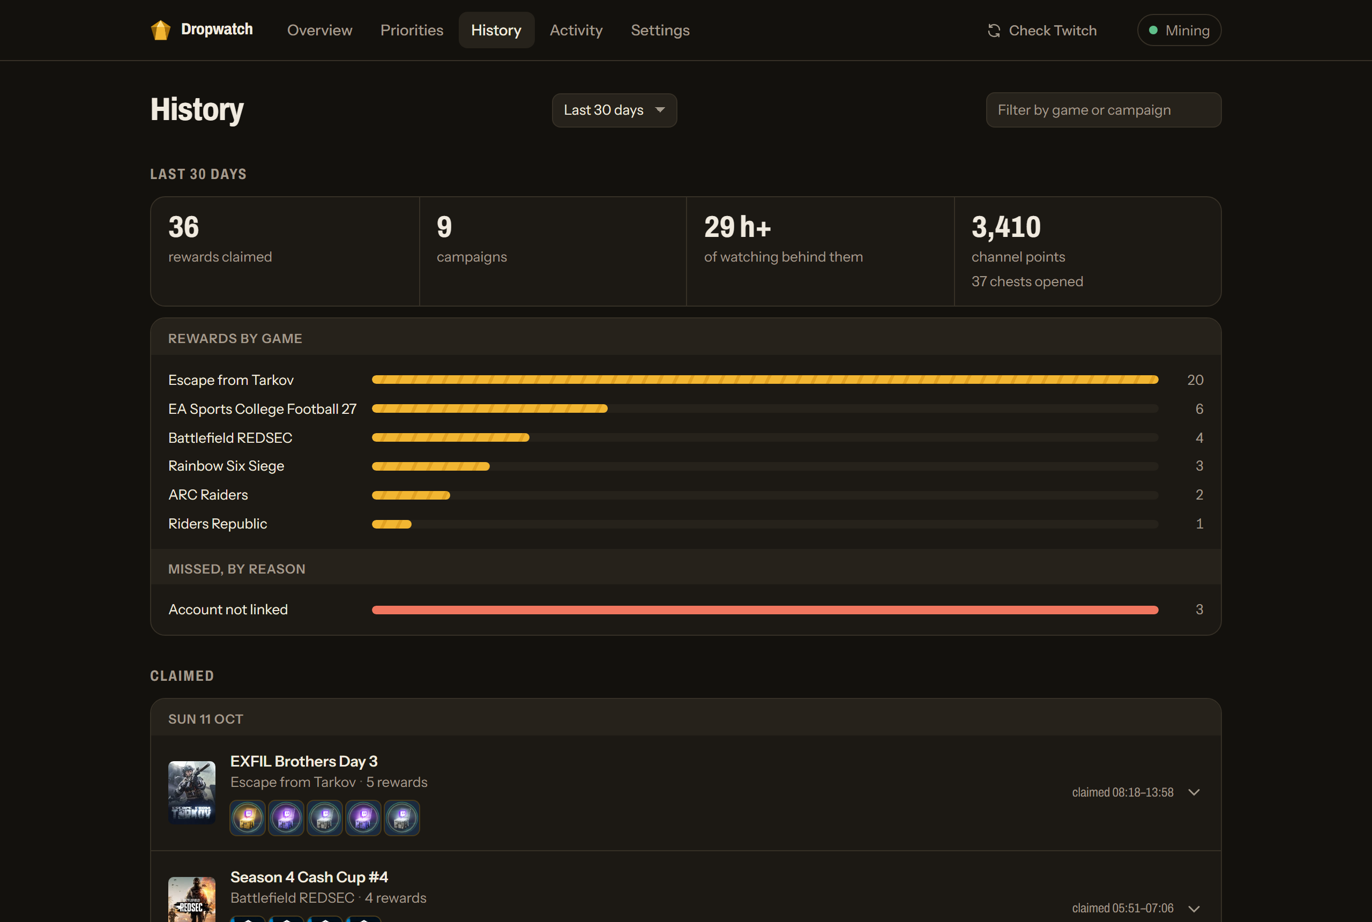Expand the Season 4 Cash Cup #4 chevron
The width and height of the screenshot is (1372, 922).
tap(1194, 908)
